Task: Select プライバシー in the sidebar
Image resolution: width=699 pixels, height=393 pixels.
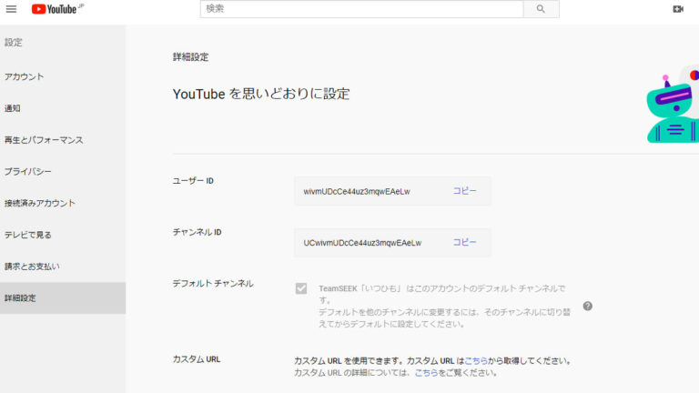Action: click(28, 172)
